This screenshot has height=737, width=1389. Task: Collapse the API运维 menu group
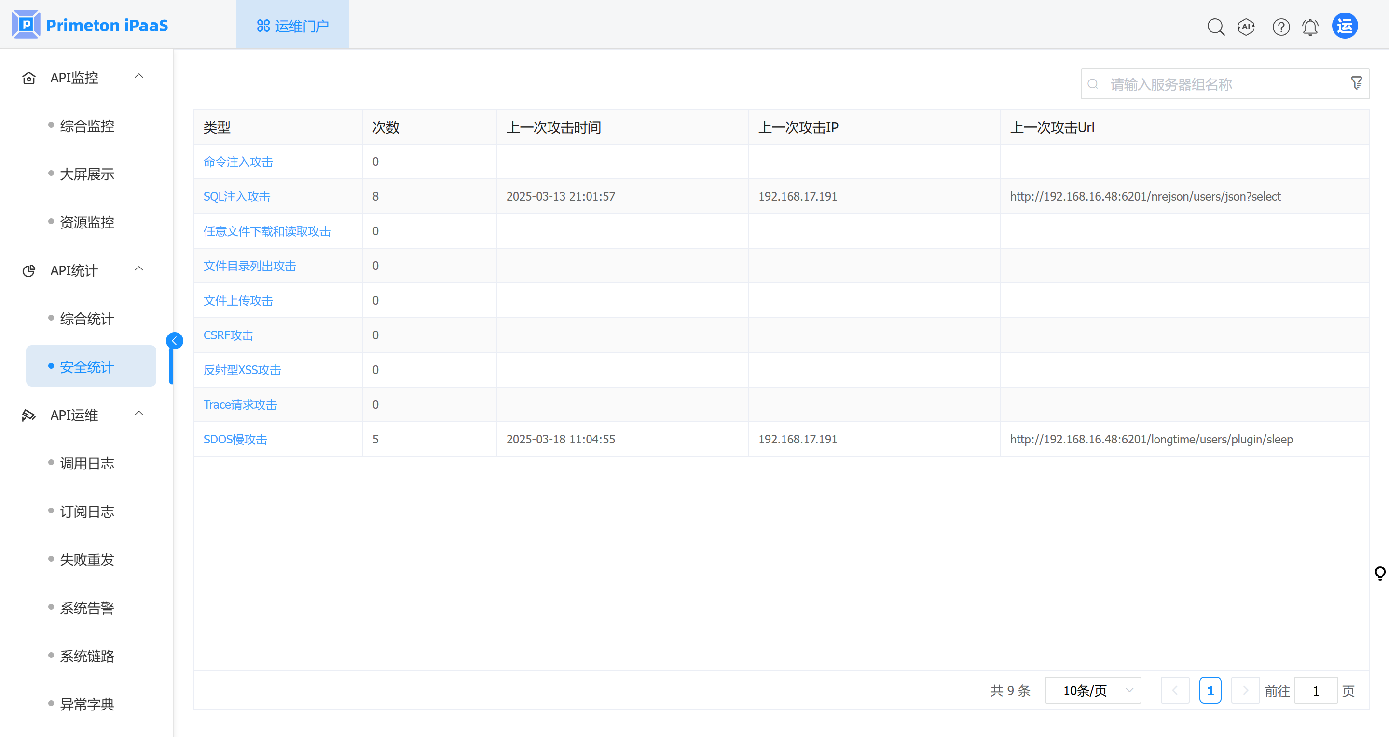[138, 414]
